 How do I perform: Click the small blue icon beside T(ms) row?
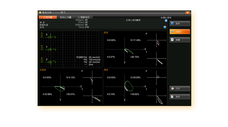click(x=165, y=27)
